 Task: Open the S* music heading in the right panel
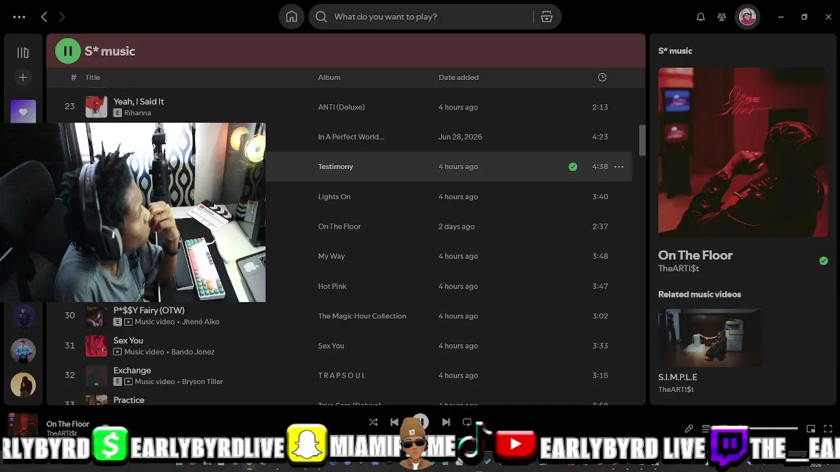tap(675, 50)
